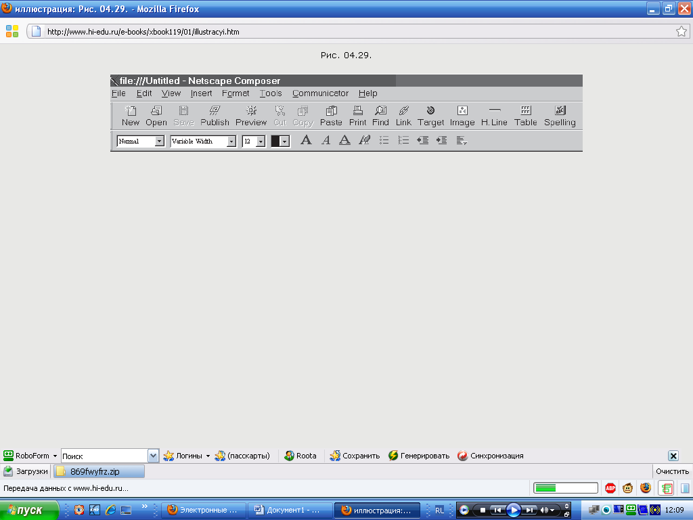Click the Publish toolbar icon
The height and width of the screenshot is (520, 693).
pyautogui.click(x=215, y=110)
